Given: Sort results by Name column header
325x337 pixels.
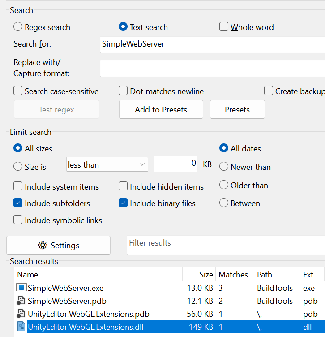Looking at the screenshot, I should pyautogui.click(x=98, y=274).
